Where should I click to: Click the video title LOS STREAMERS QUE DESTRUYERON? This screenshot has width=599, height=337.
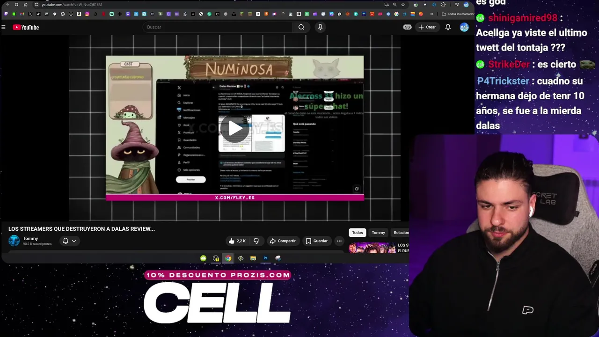coord(81,229)
